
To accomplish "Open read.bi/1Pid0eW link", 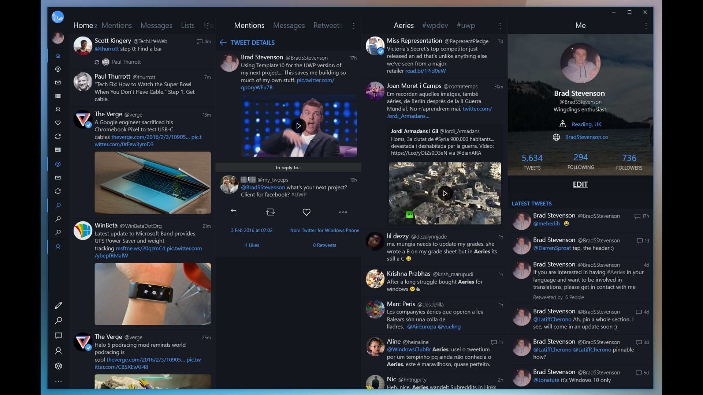I will click(425, 71).
